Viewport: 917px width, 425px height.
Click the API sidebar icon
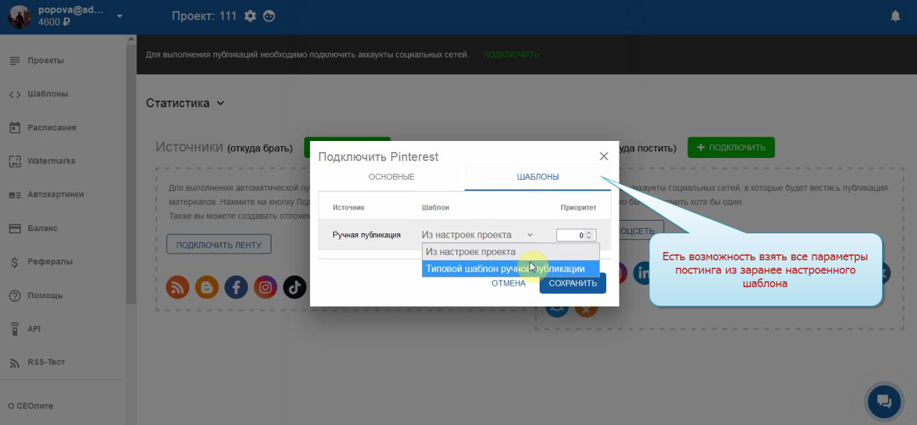pos(14,329)
